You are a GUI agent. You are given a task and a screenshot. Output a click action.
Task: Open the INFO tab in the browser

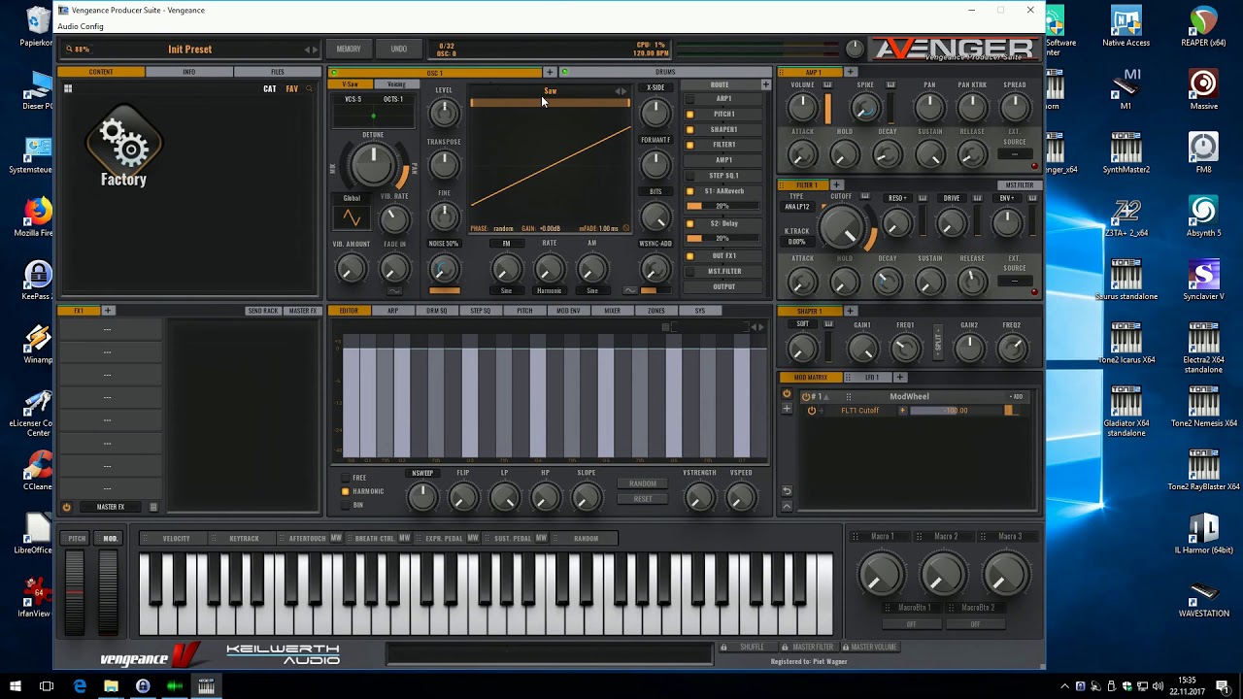[189, 72]
